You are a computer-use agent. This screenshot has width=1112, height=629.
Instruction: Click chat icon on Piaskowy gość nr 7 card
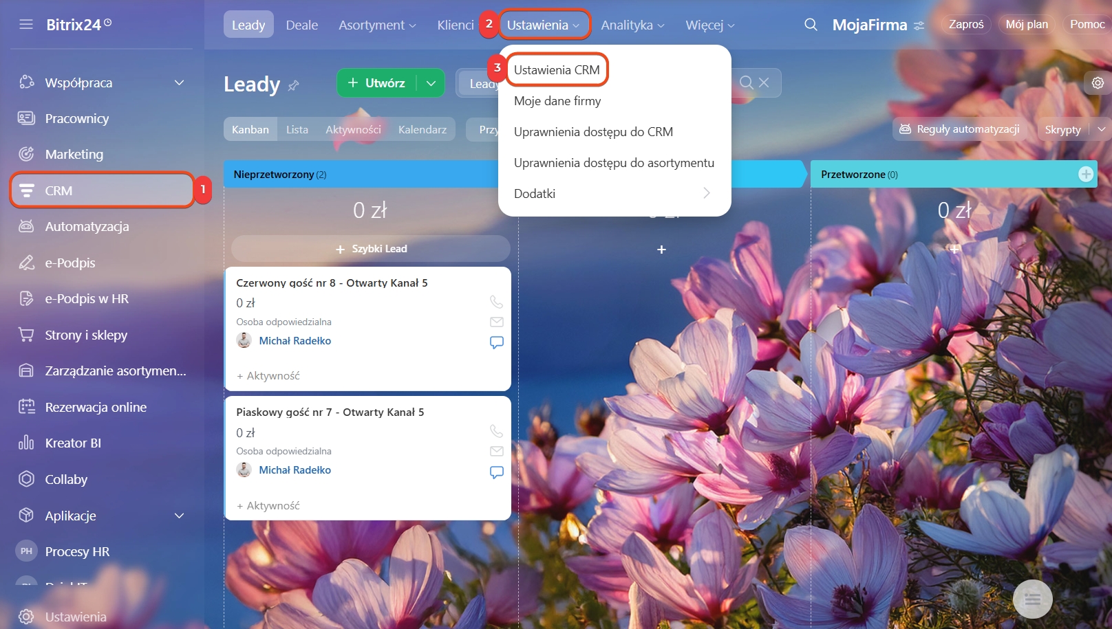(496, 472)
